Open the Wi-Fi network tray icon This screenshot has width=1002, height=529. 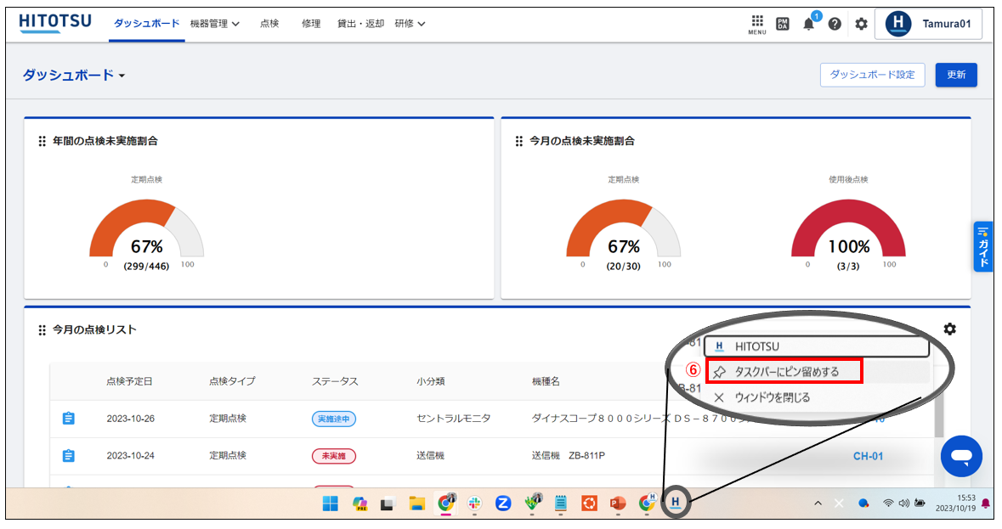pyautogui.click(x=888, y=503)
